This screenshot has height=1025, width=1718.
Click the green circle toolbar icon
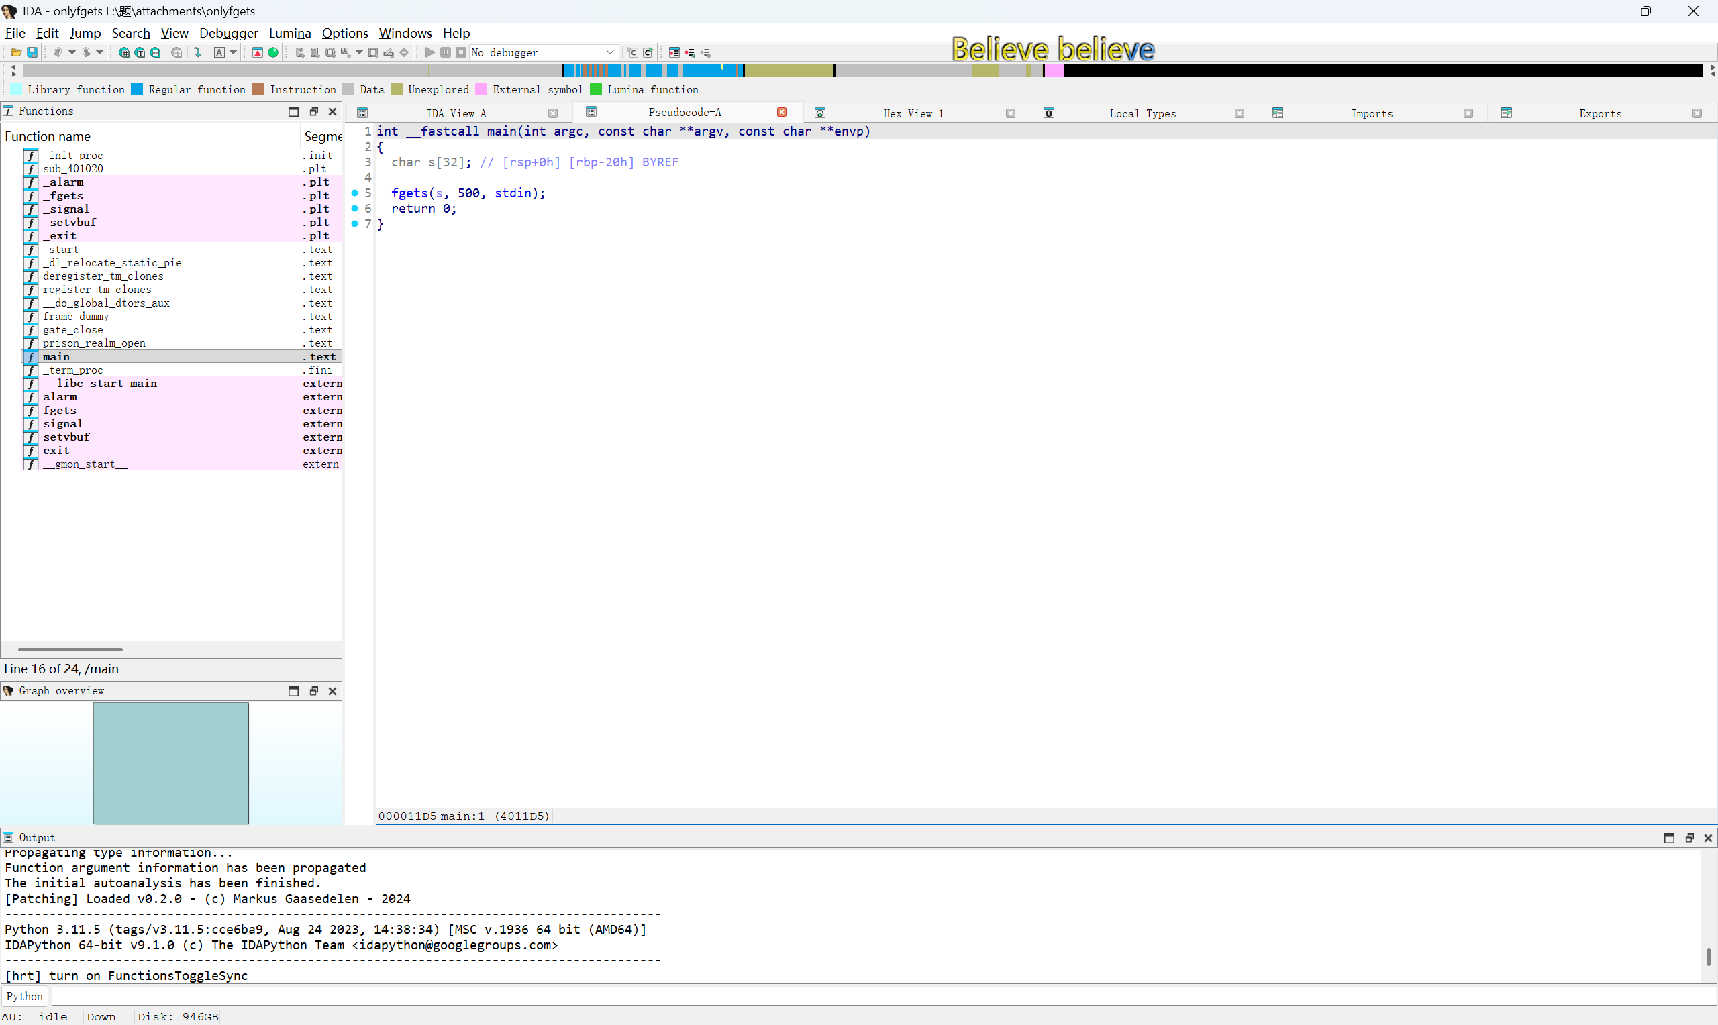point(274,52)
